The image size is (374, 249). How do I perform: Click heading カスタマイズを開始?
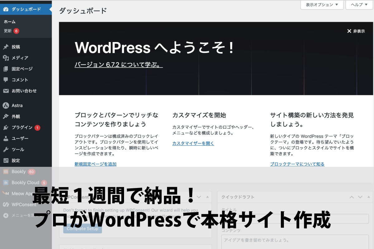pos(199,115)
